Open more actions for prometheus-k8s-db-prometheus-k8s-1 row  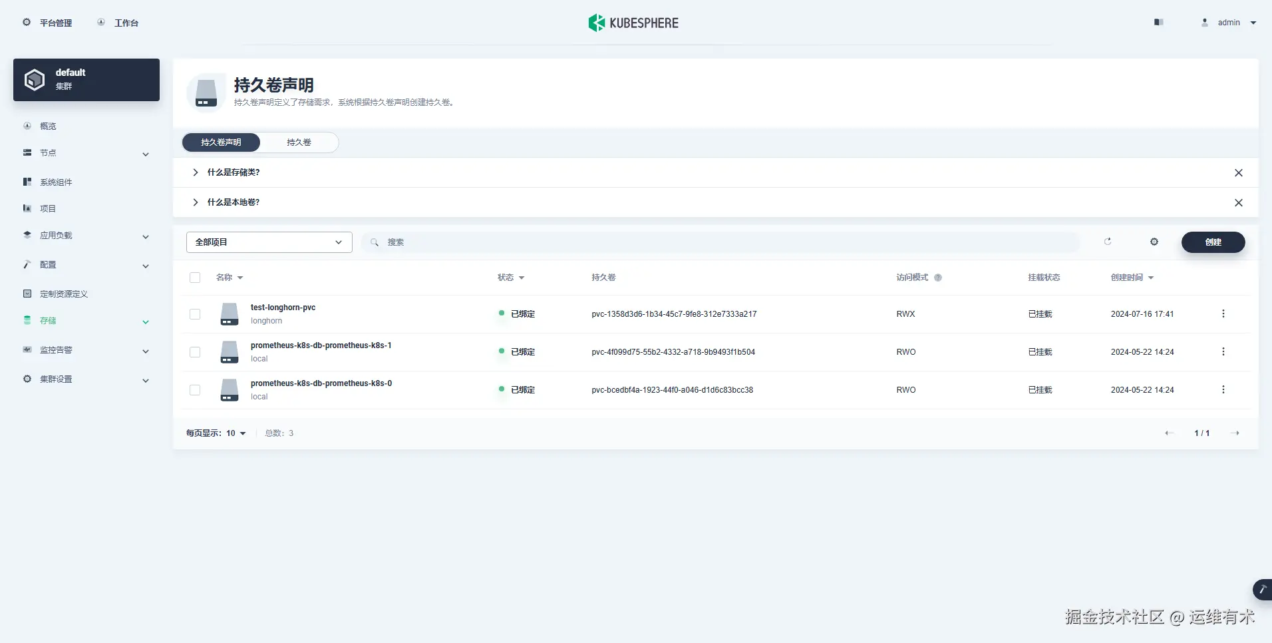click(x=1223, y=351)
